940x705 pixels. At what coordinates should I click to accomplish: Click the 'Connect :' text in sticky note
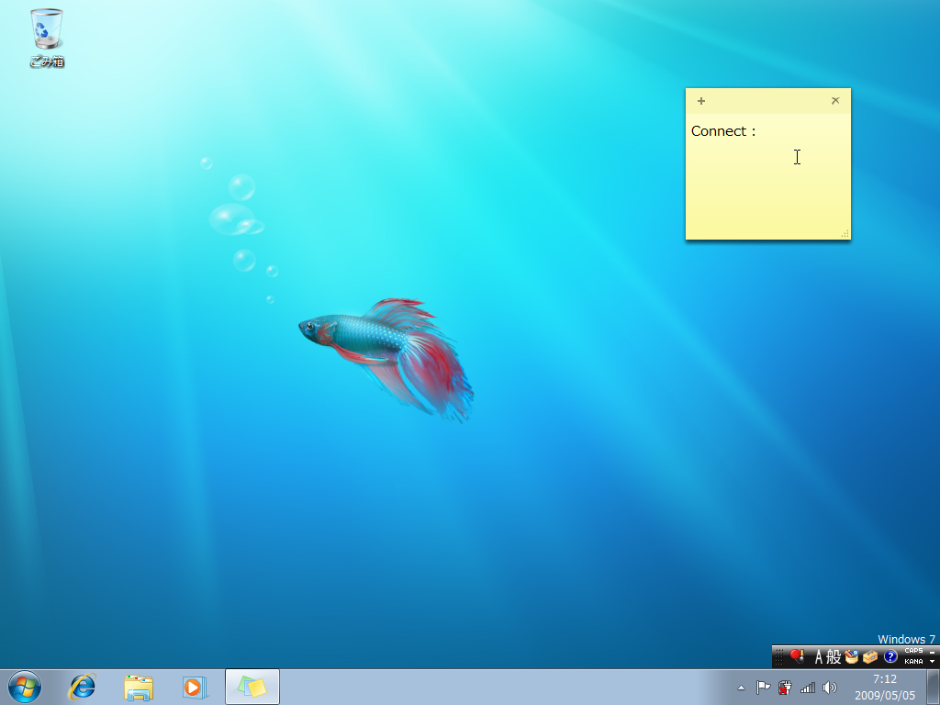pyautogui.click(x=723, y=131)
